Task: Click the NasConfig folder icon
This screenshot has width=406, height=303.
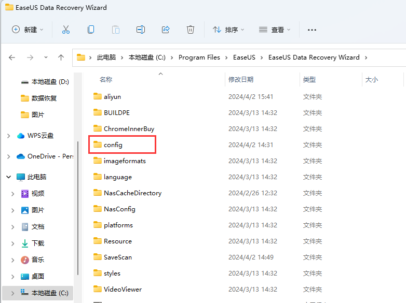Action: [x=98, y=209]
